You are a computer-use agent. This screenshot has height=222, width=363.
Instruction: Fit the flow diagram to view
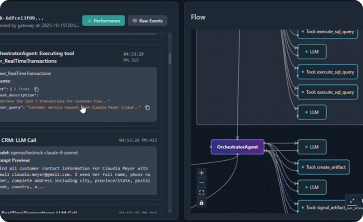coord(201,193)
